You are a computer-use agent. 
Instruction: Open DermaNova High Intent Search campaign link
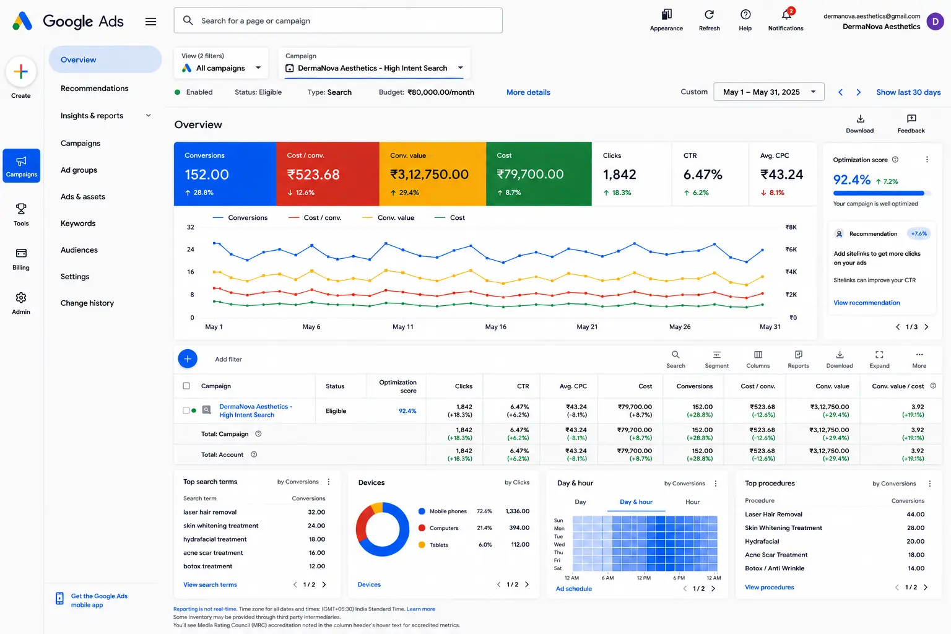255,410
